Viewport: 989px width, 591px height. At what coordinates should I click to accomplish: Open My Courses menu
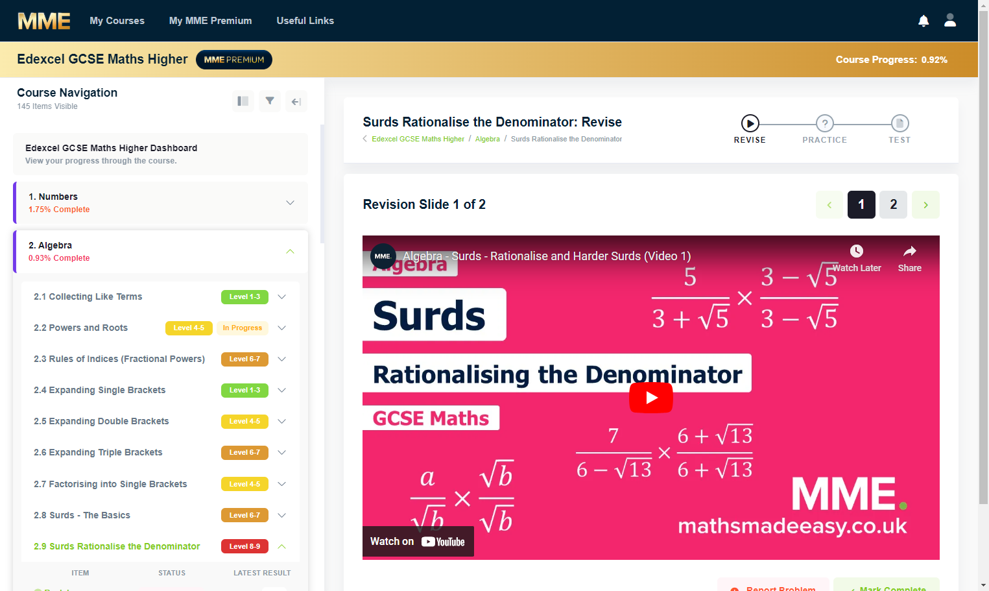tap(117, 21)
